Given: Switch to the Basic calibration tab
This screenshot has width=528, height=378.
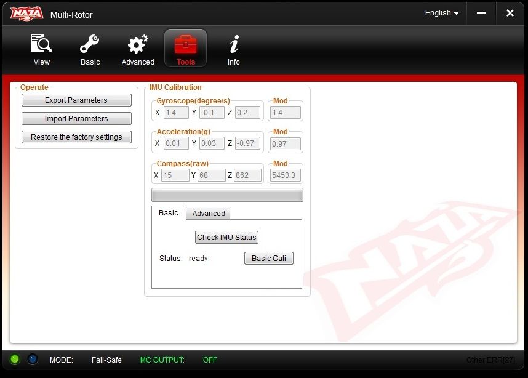Looking at the screenshot, I should pyautogui.click(x=169, y=213).
